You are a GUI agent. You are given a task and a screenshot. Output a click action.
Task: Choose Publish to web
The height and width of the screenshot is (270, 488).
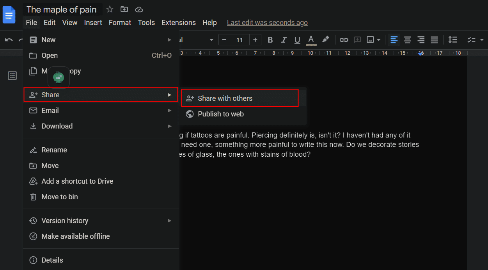click(244, 114)
